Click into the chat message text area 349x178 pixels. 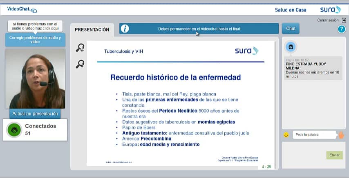pos(304,155)
